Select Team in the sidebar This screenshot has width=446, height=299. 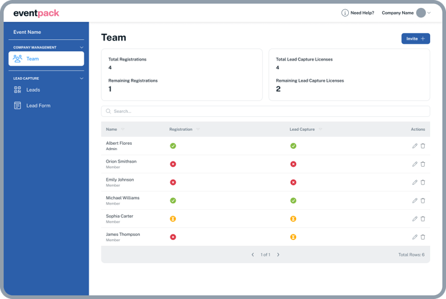(x=46, y=59)
